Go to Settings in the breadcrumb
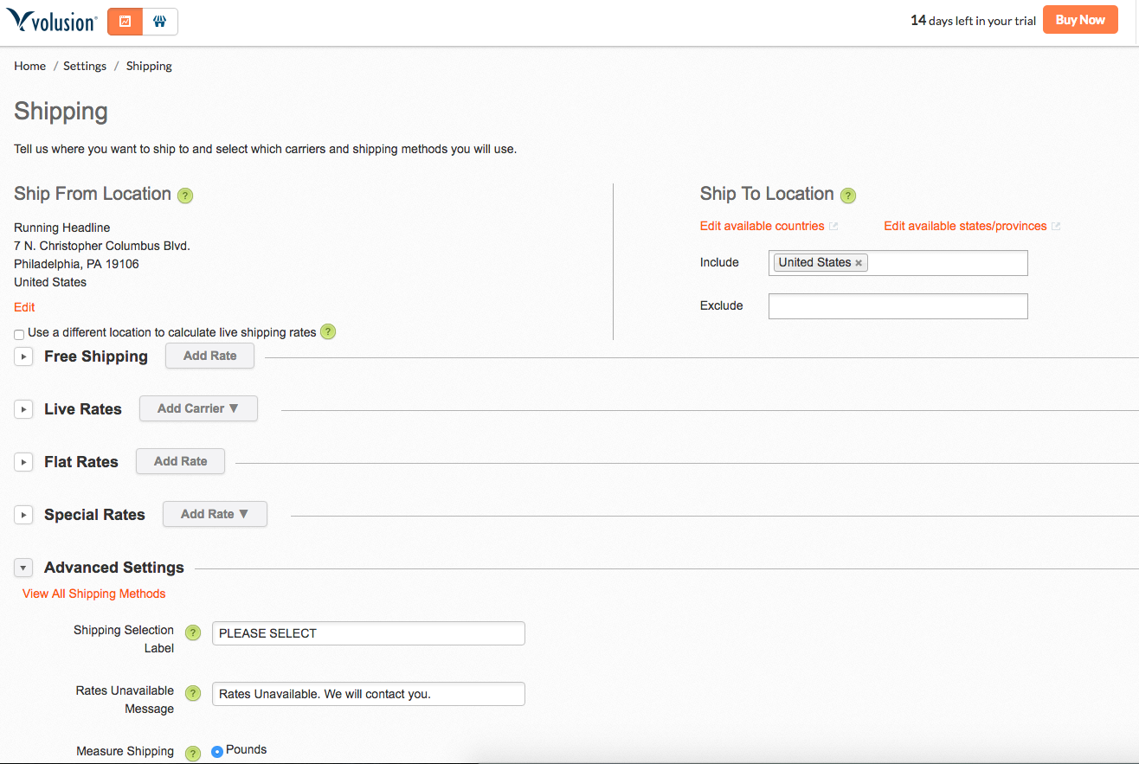The height and width of the screenshot is (764, 1139). [85, 66]
